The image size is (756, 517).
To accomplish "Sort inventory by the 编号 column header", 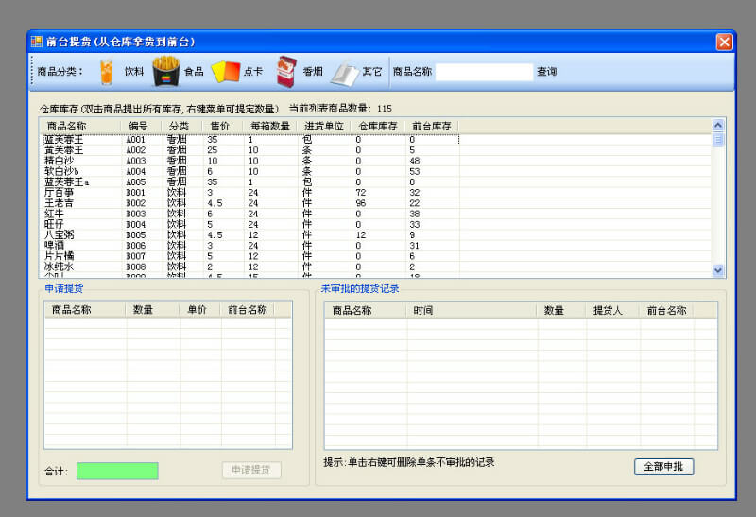I will [139, 126].
